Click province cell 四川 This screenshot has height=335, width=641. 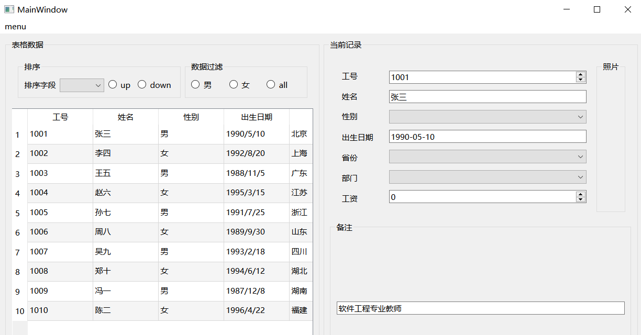click(301, 252)
